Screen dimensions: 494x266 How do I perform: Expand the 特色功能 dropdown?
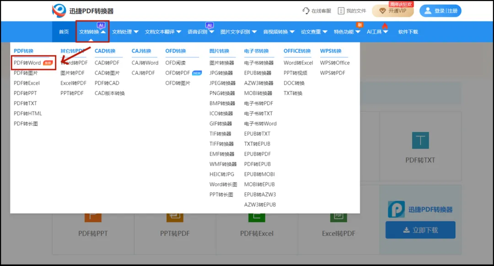point(347,32)
